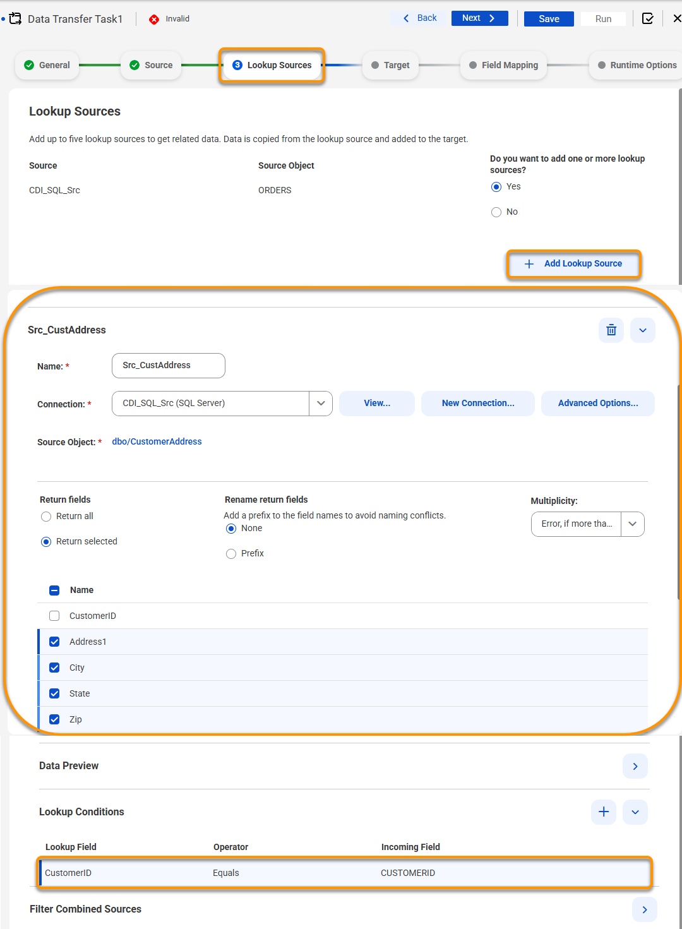This screenshot has width=682, height=929.
Task: Expand the Filter Combined Sources section
Action: click(645, 909)
